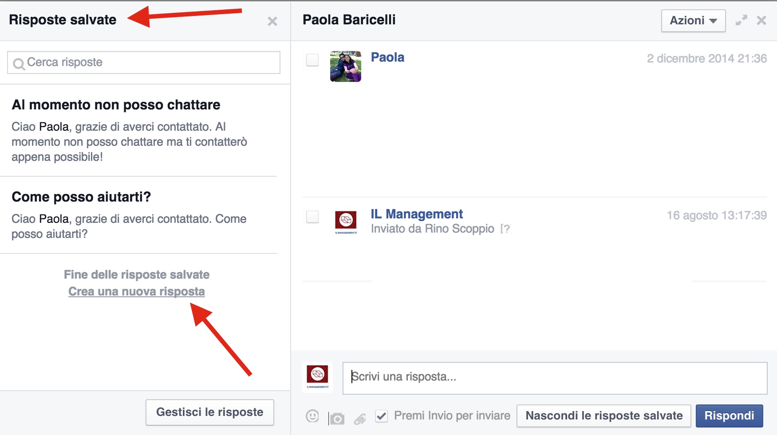Follow the Crea una nuova risposta link
Viewport: 777px width, 435px height.
137,291
